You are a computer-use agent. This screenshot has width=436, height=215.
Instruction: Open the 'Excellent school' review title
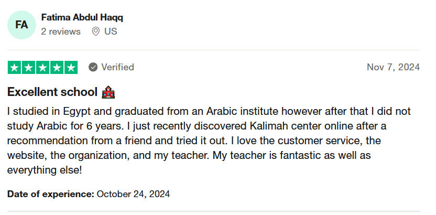click(x=52, y=92)
